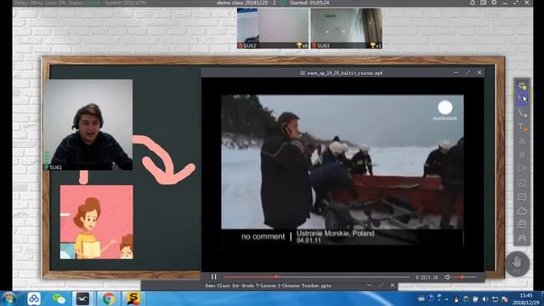
Task: Select SU63 student video thumbnail
Action: coord(346,28)
